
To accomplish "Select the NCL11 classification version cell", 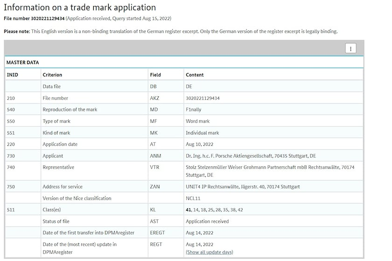I will pyautogui.click(x=193, y=199).
